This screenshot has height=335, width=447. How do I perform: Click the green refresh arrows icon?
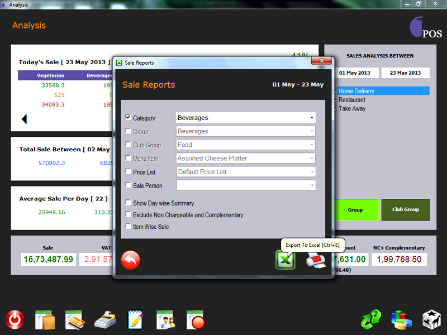pos(370,320)
